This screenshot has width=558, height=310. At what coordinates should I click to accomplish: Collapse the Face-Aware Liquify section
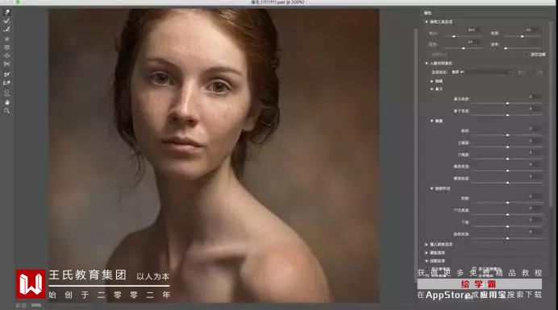pos(427,64)
